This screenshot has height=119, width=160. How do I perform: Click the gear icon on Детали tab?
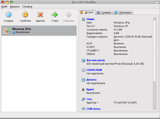pyautogui.click(x=82, y=12)
